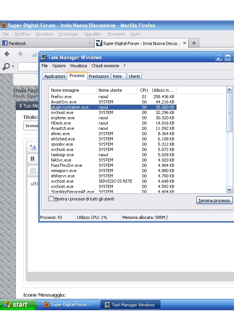Open the Opzioni menu in Task Manager
The height and width of the screenshot is (331, 234).
tap(59, 66)
